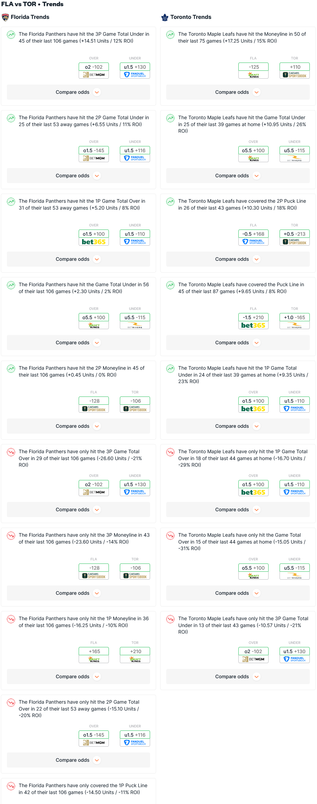Click the bet365 logo under o1.5 +100 Florida odds
This screenshot has height=804, width=317.
click(x=94, y=242)
